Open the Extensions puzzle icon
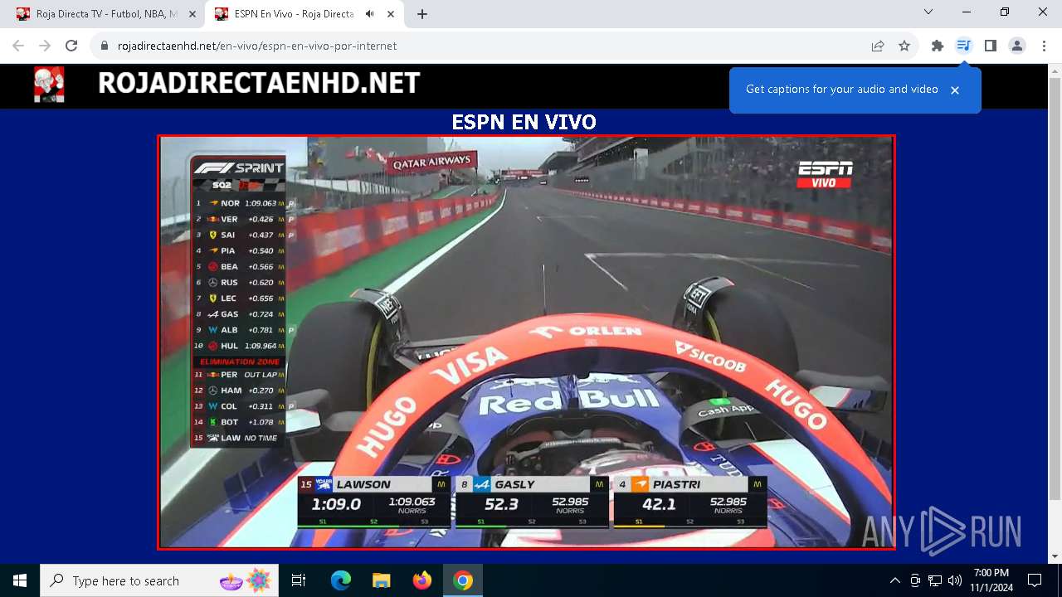Image resolution: width=1062 pixels, height=597 pixels. pos(938,46)
